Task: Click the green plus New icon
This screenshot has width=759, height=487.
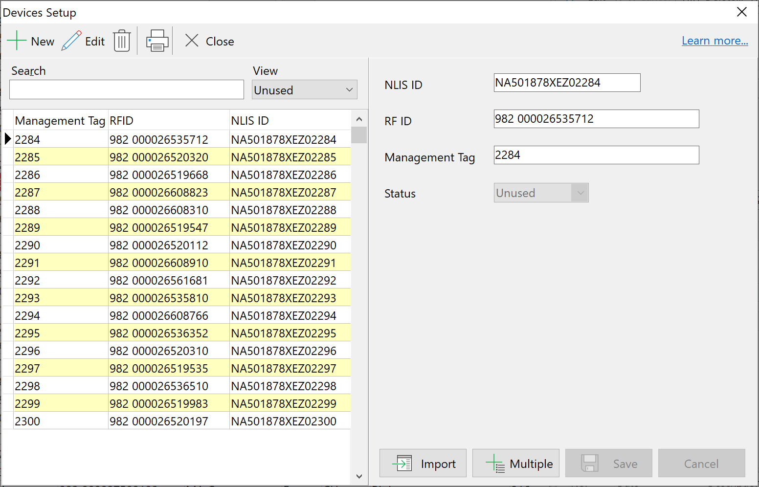Action: [x=17, y=41]
